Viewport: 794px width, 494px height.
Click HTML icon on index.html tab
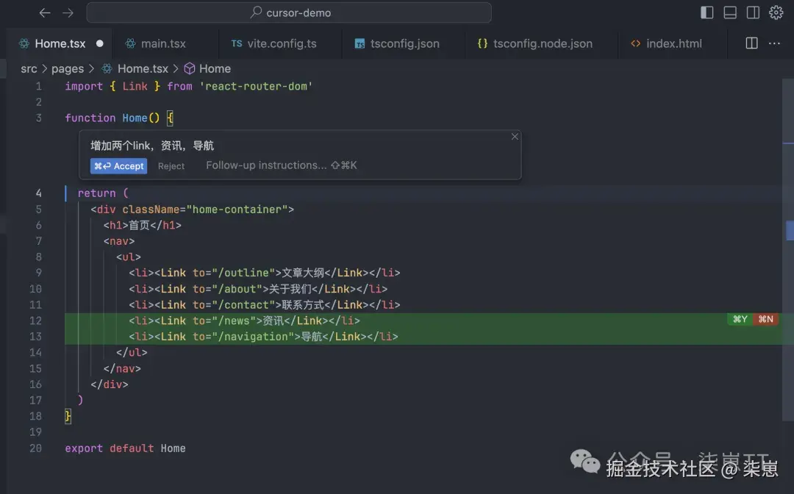[635, 43]
